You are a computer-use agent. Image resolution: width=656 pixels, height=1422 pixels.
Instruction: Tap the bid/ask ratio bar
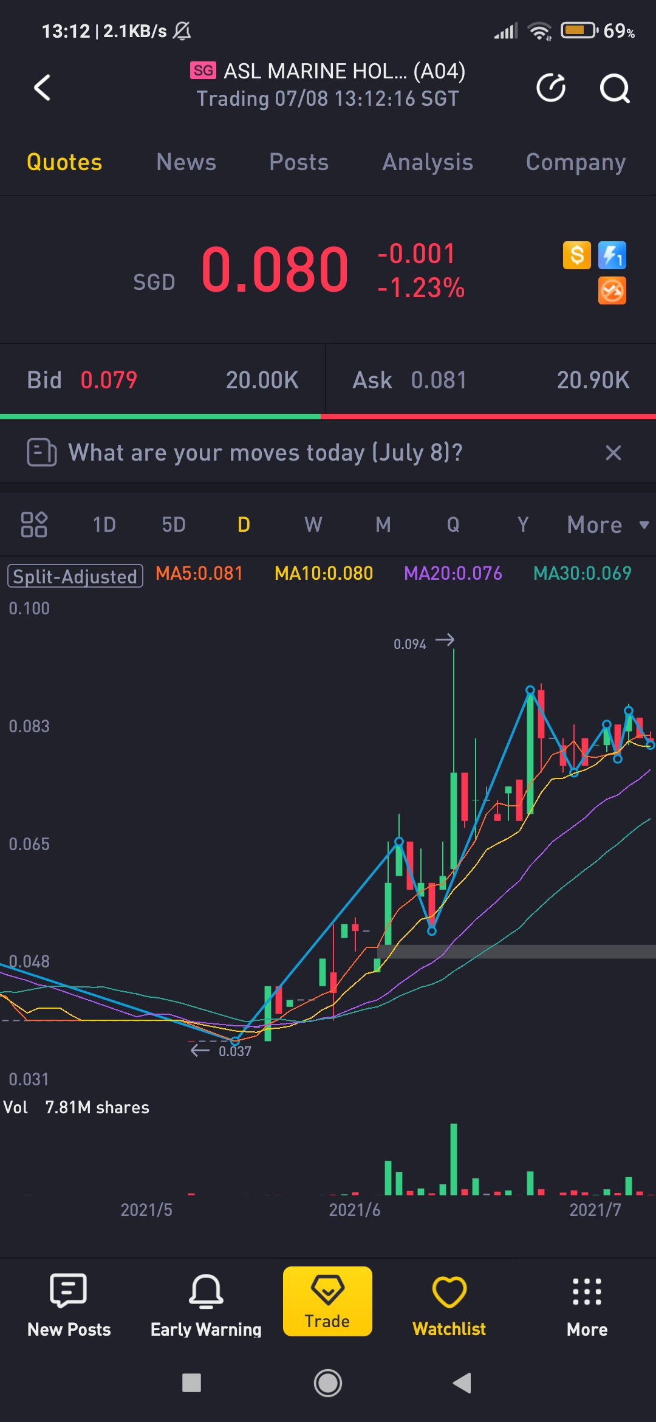coord(328,416)
